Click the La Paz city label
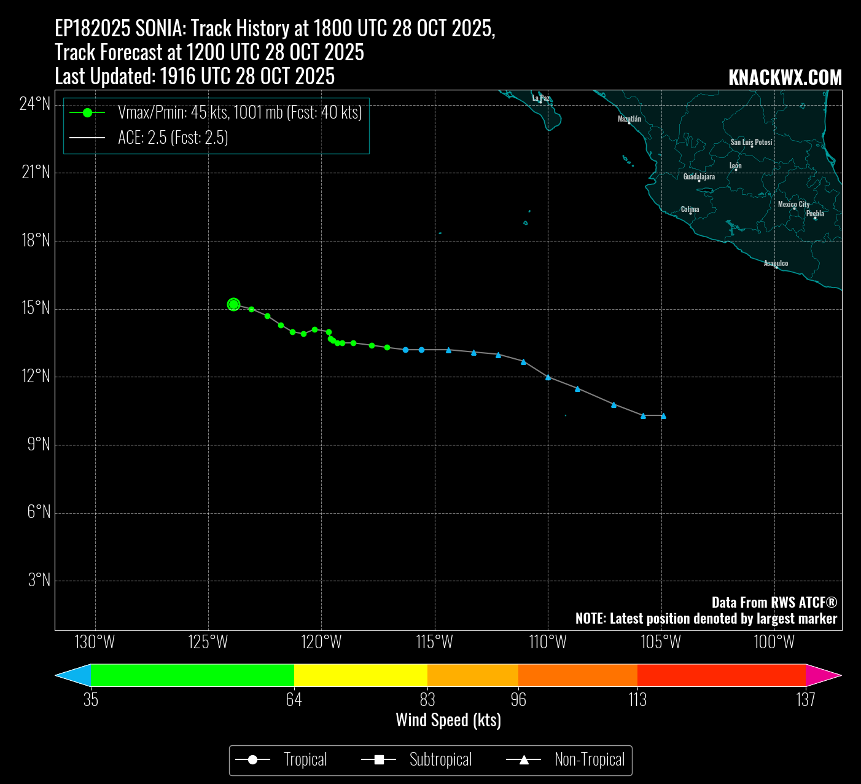Screen dimensions: 861x784 pos(540,98)
